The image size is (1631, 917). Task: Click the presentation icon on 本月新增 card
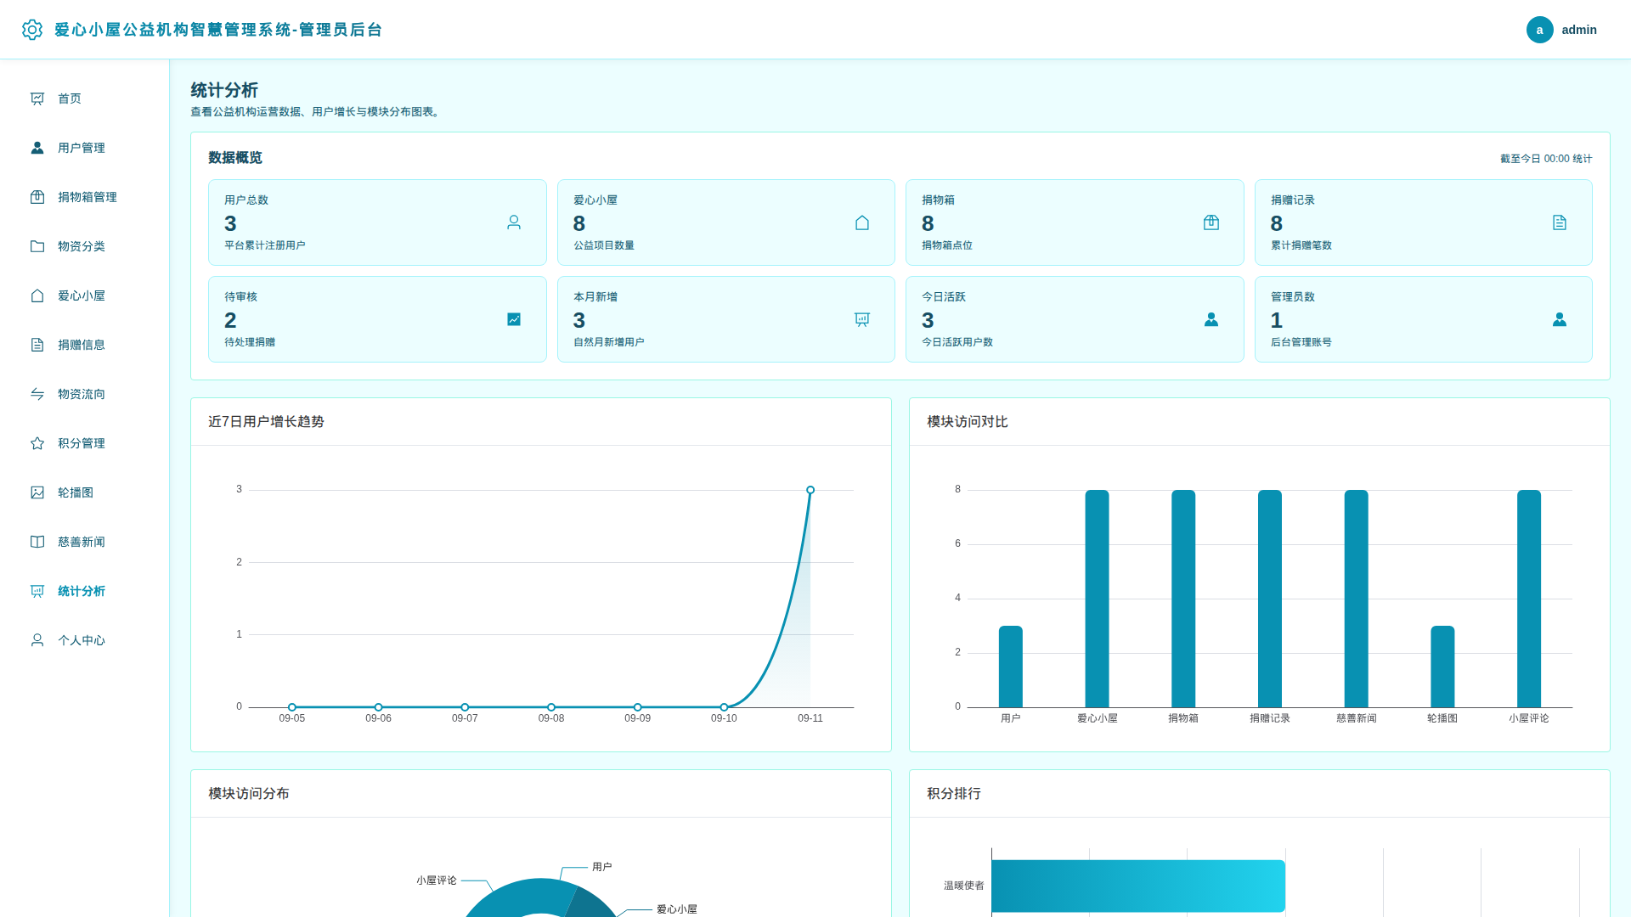pos(862,319)
